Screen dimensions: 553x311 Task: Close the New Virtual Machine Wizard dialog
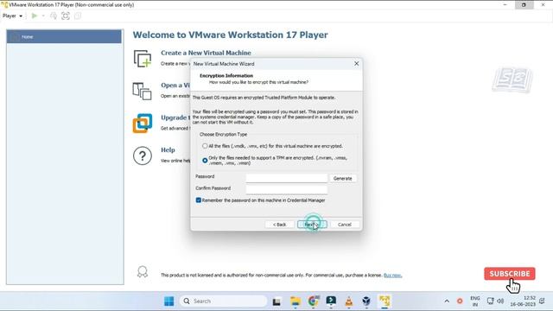pos(356,63)
